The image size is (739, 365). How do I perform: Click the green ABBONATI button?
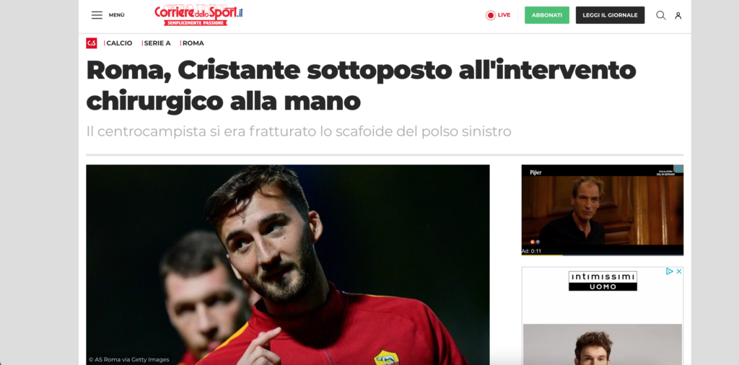(x=547, y=15)
